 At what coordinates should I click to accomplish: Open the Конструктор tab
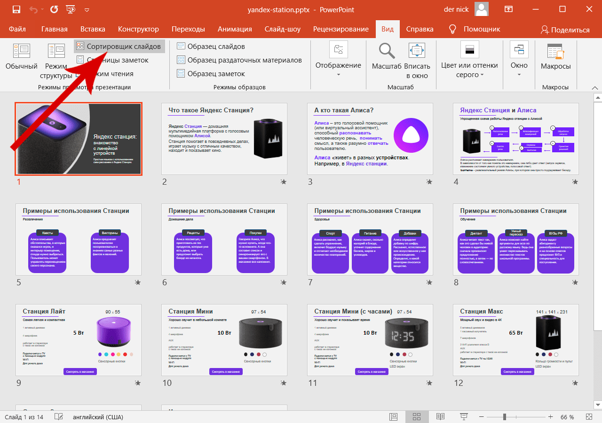pyautogui.click(x=138, y=29)
